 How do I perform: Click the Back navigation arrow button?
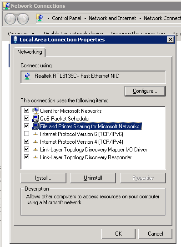pyautogui.click(x=10, y=19)
